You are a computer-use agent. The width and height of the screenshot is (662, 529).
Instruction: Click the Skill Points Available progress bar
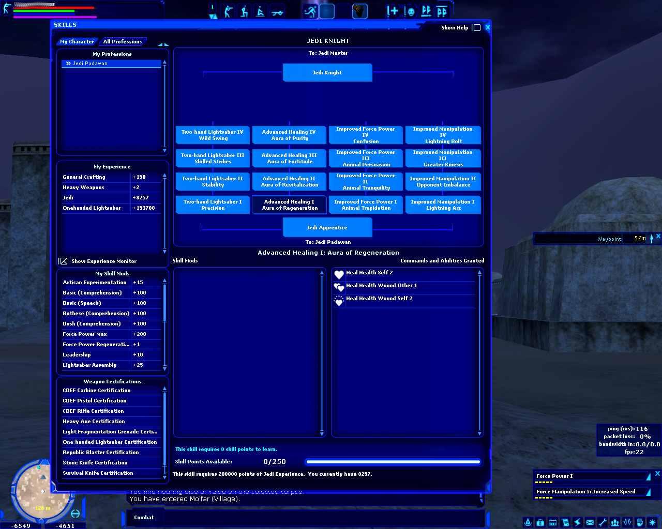coord(393,462)
